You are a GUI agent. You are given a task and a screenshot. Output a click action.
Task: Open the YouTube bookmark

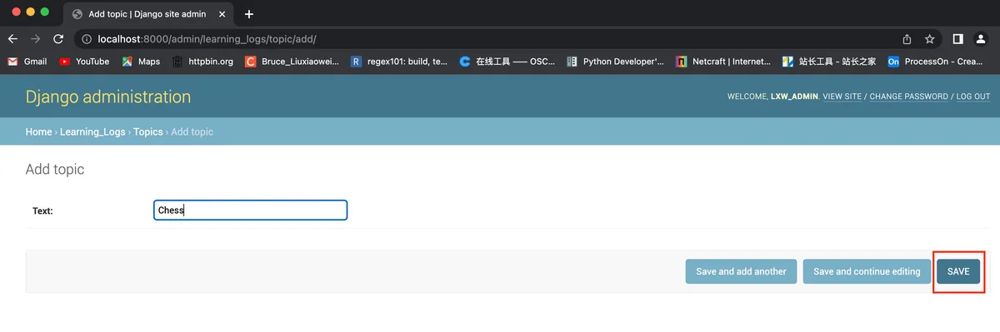tap(84, 62)
